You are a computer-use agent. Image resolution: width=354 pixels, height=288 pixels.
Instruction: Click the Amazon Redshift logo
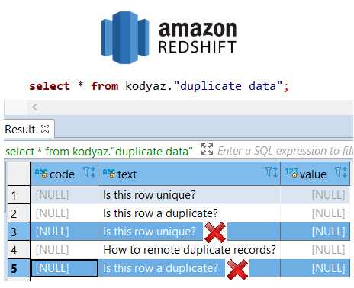click(x=169, y=37)
